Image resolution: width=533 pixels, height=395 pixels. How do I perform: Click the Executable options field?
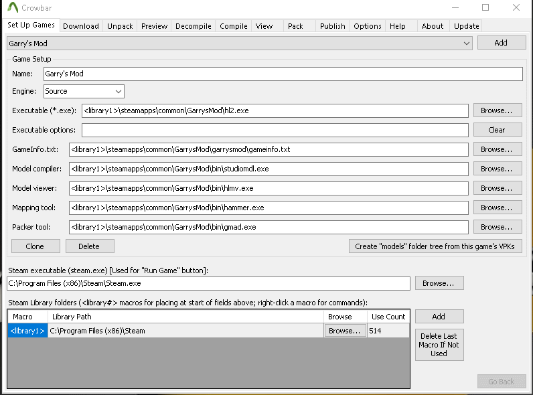[x=275, y=130]
